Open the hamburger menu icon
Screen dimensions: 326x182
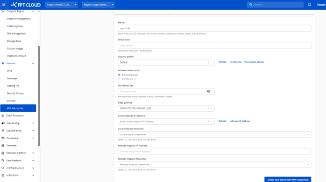pos(4,5)
